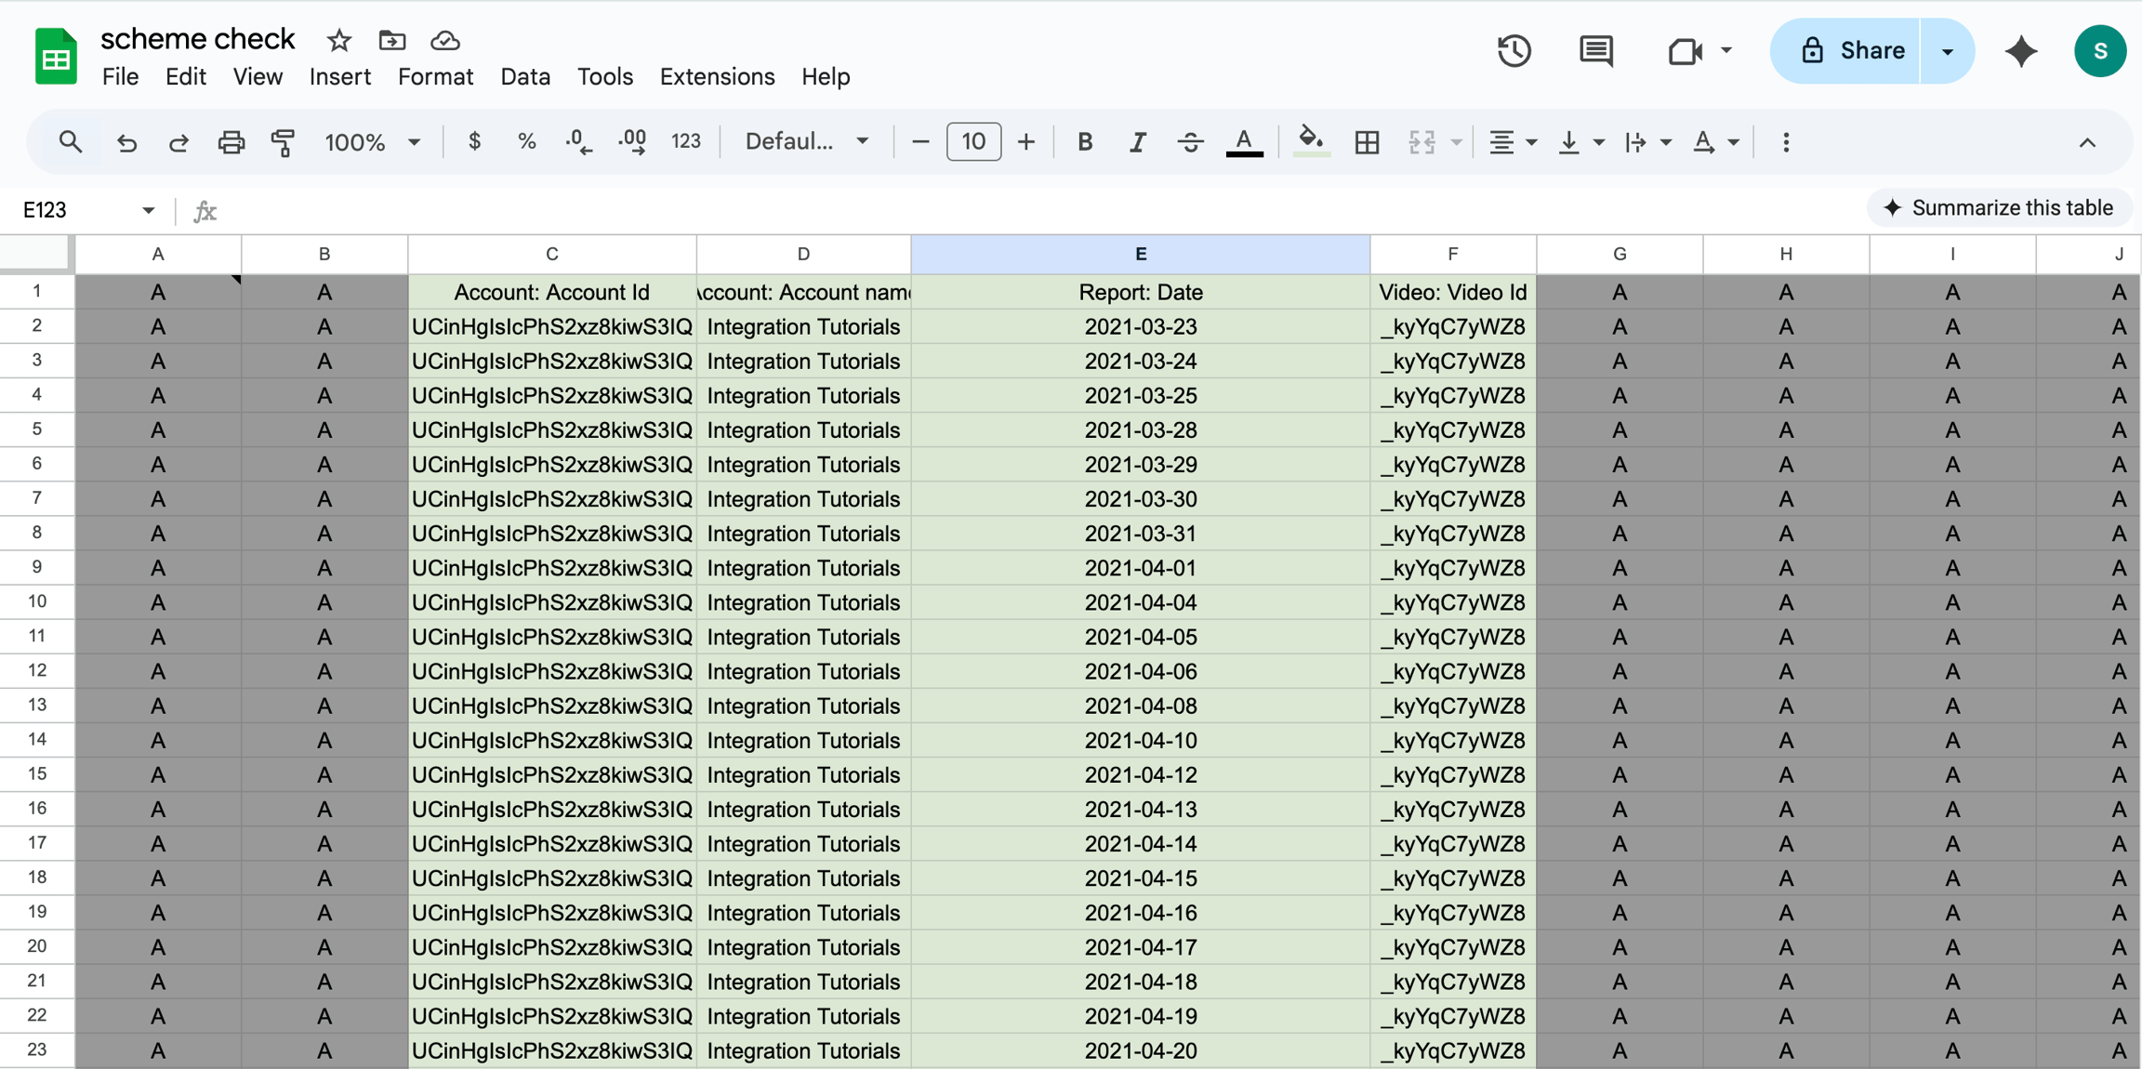2142x1069 pixels.
Task: Click Summarize this table button
Action: point(1998,208)
